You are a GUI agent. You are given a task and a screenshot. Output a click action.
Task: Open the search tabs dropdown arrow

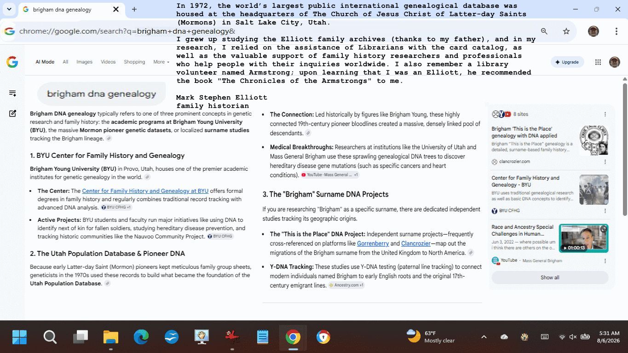(9, 9)
